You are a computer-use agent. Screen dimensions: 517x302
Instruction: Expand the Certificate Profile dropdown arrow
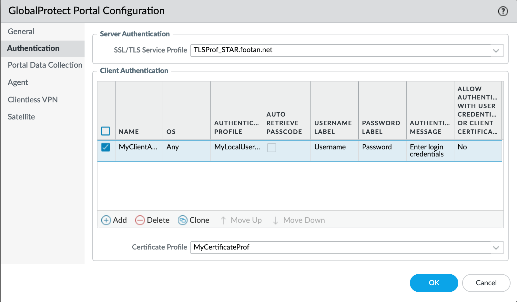pos(496,248)
